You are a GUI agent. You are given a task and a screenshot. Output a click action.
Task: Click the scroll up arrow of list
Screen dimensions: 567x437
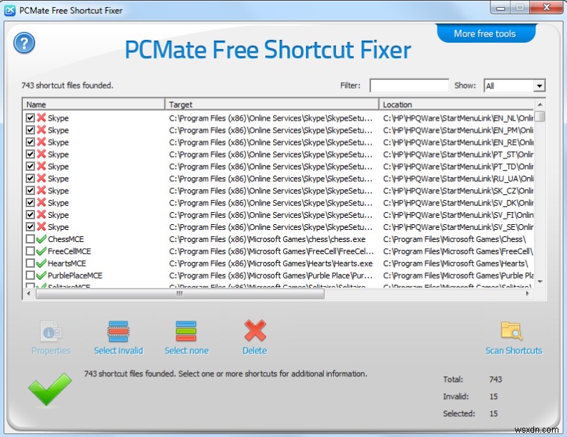point(540,104)
